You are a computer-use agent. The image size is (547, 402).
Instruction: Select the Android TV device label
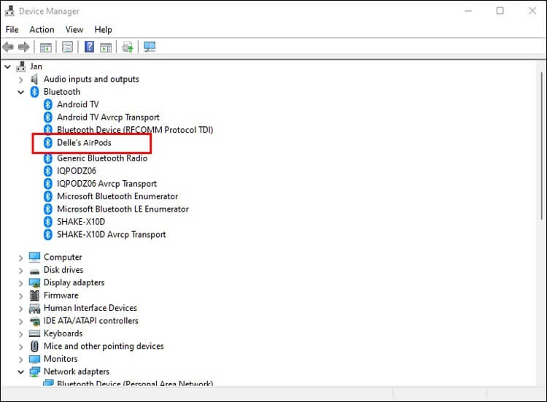pos(78,104)
